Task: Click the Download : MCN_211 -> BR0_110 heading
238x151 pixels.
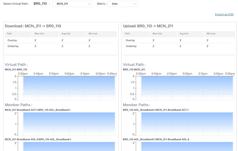Action: (33, 26)
